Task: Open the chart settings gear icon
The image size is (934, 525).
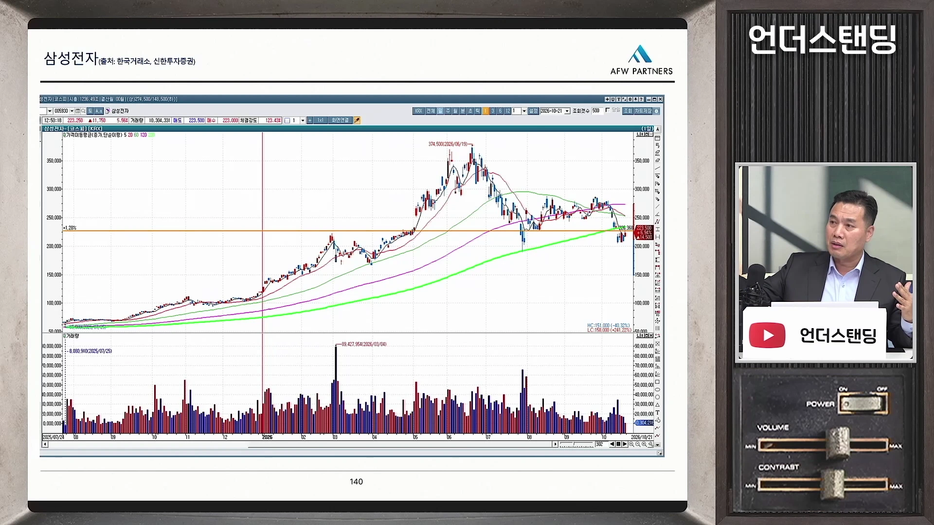Action: (x=656, y=111)
